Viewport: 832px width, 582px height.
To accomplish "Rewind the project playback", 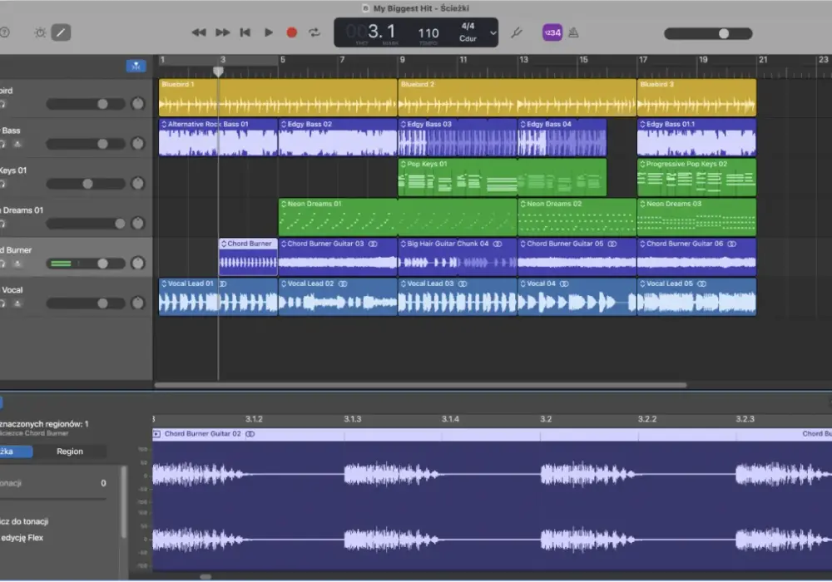I will click(199, 33).
